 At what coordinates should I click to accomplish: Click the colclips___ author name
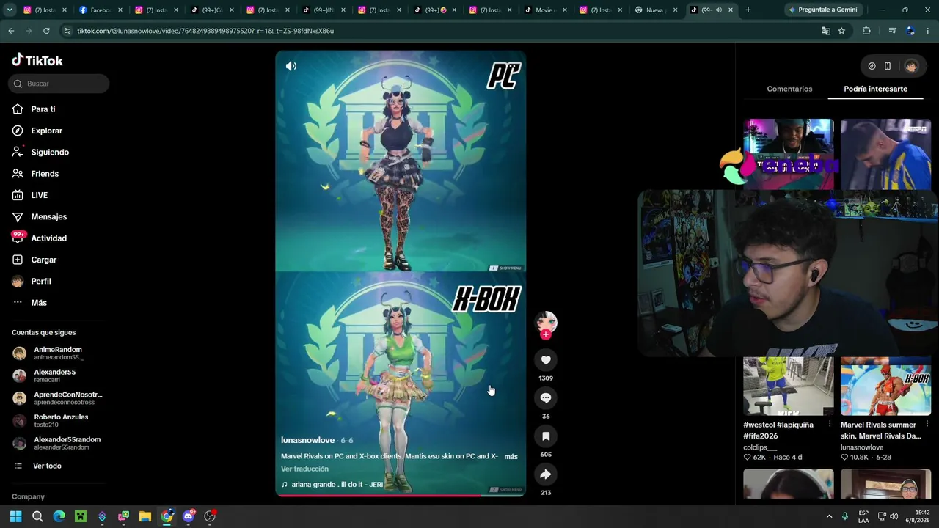tap(760, 447)
